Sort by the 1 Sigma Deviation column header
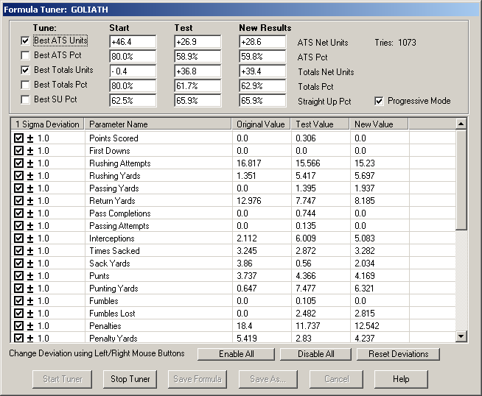 click(x=47, y=124)
